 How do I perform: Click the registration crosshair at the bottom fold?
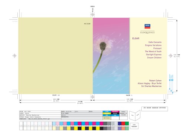click(x=92, y=97)
